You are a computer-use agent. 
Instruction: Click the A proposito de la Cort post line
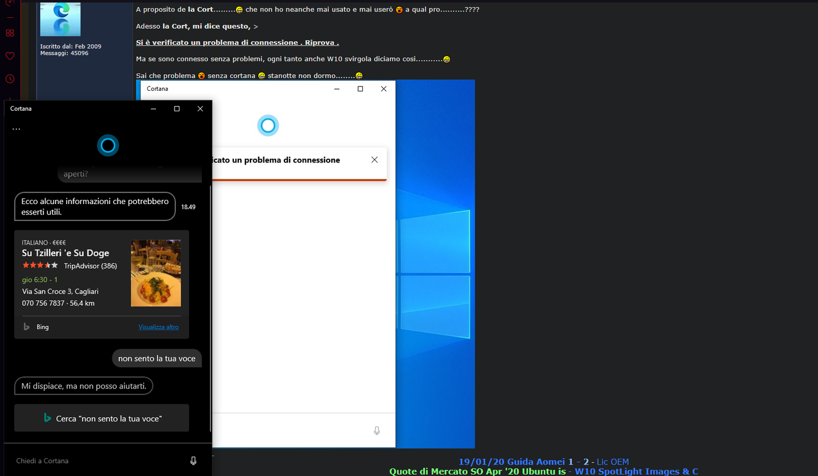click(x=307, y=10)
